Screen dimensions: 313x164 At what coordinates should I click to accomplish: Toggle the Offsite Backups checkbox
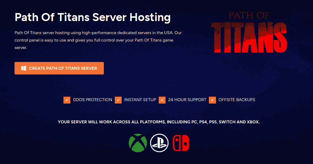pos(212,100)
